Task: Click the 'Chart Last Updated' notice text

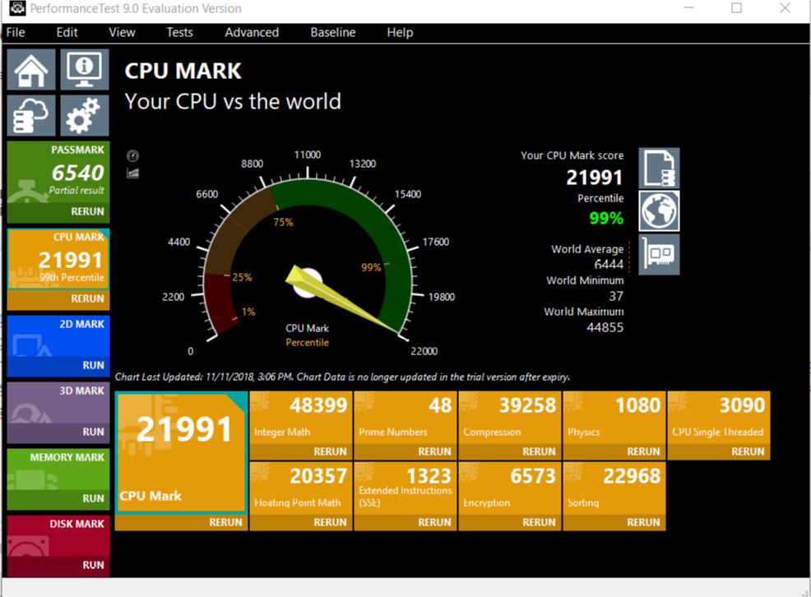Action: (x=342, y=377)
